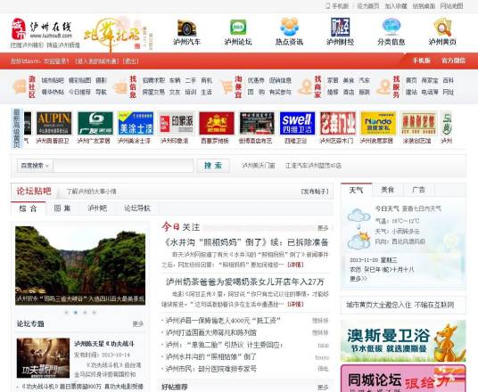Open the 蜀南酒店布艺 storefront logo
Image resolution: width=478 pixels, height=392 pixels.
257,123
